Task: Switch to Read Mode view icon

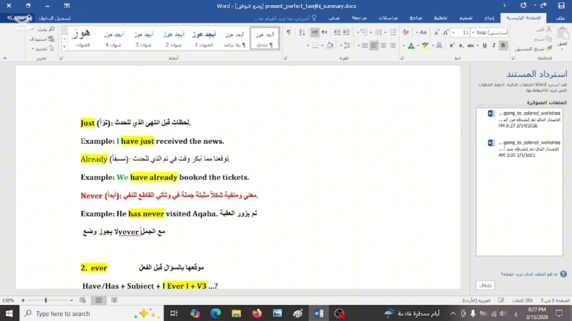Action: tap(114, 300)
